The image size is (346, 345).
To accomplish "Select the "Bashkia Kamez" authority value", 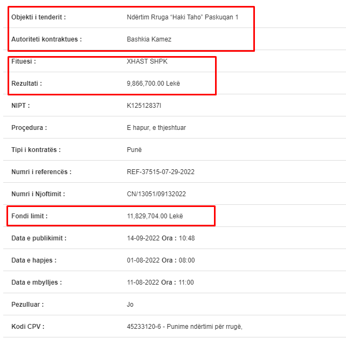I will [149, 39].
